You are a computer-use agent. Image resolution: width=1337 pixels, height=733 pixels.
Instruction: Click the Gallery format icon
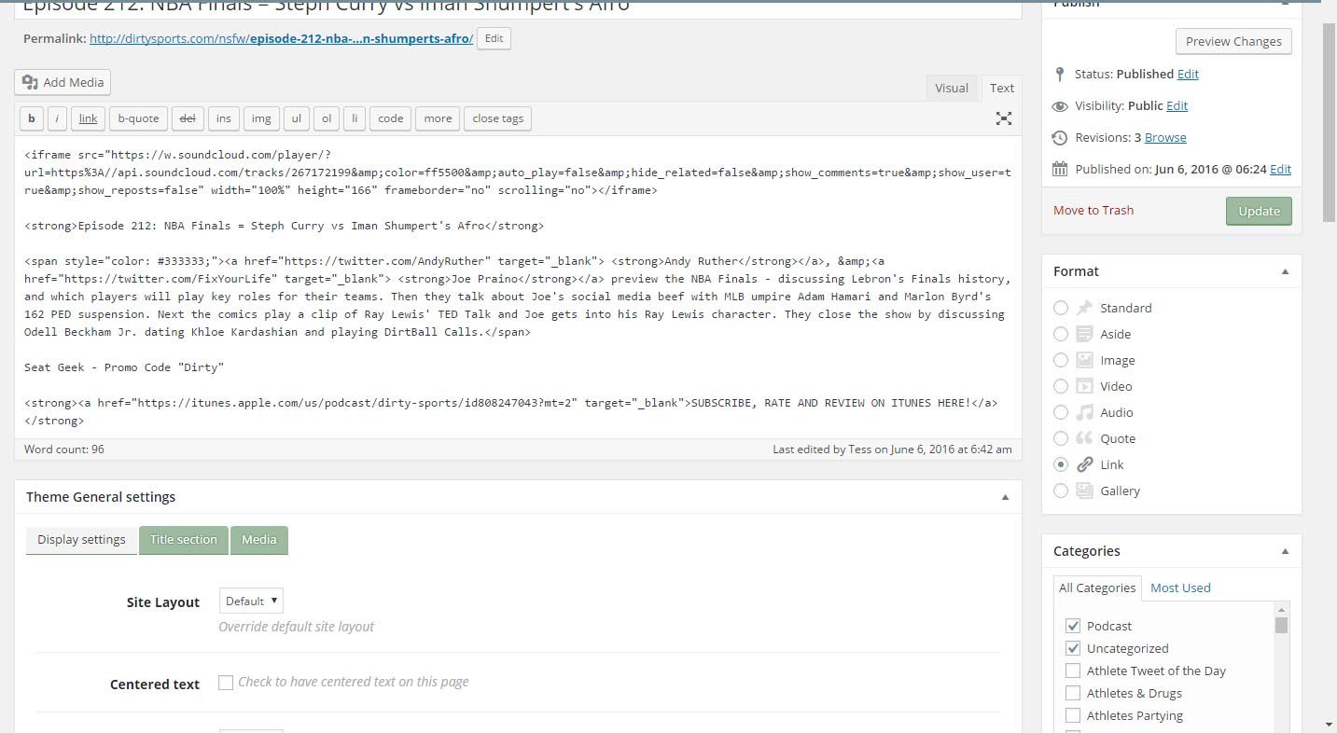point(1084,491)
